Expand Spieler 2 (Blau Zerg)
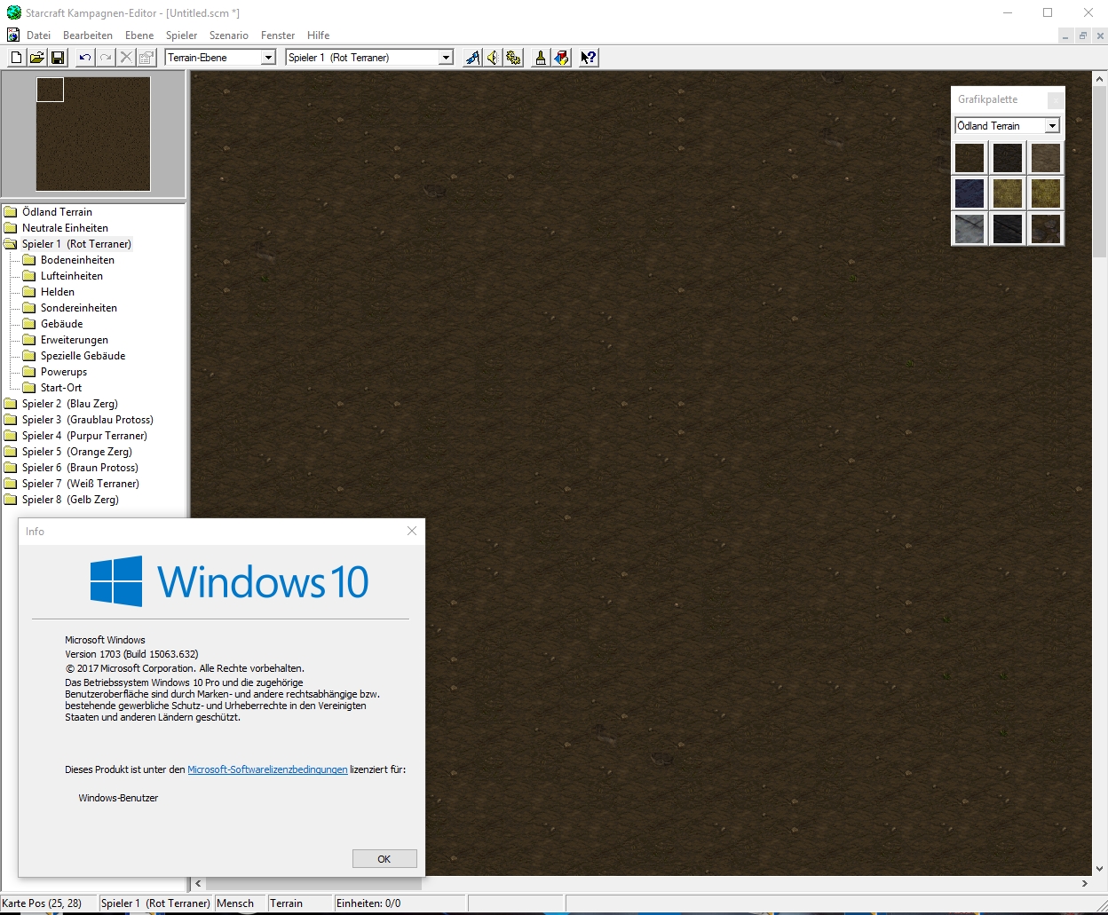The image size is (1108, 915). click(61, 404)
